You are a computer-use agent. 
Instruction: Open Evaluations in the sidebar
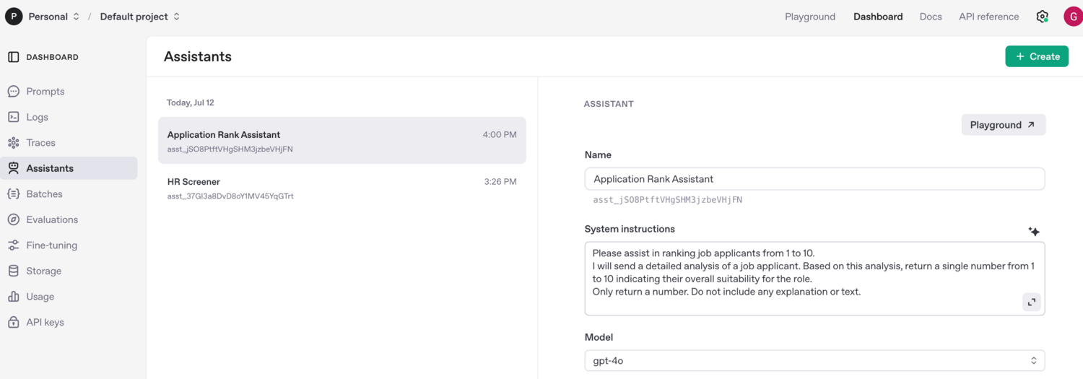point(69,219)
